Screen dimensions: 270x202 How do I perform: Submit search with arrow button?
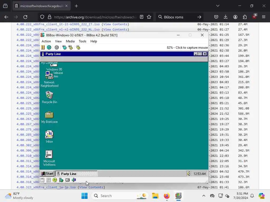click(199, 17)
